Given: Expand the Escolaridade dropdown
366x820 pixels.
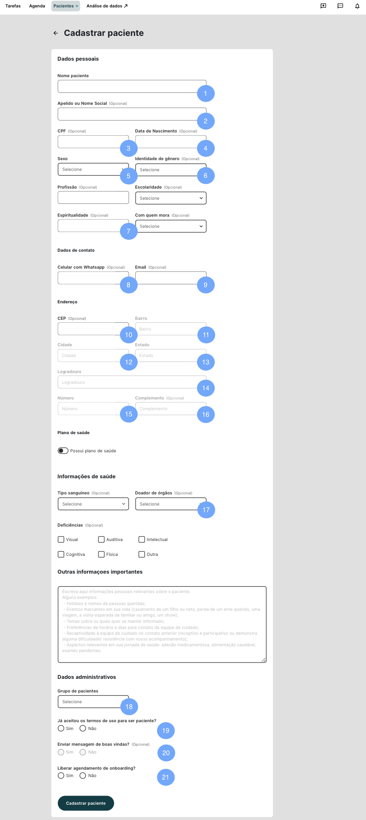Looking at the screenshot, I should click(x=171, y=198).
